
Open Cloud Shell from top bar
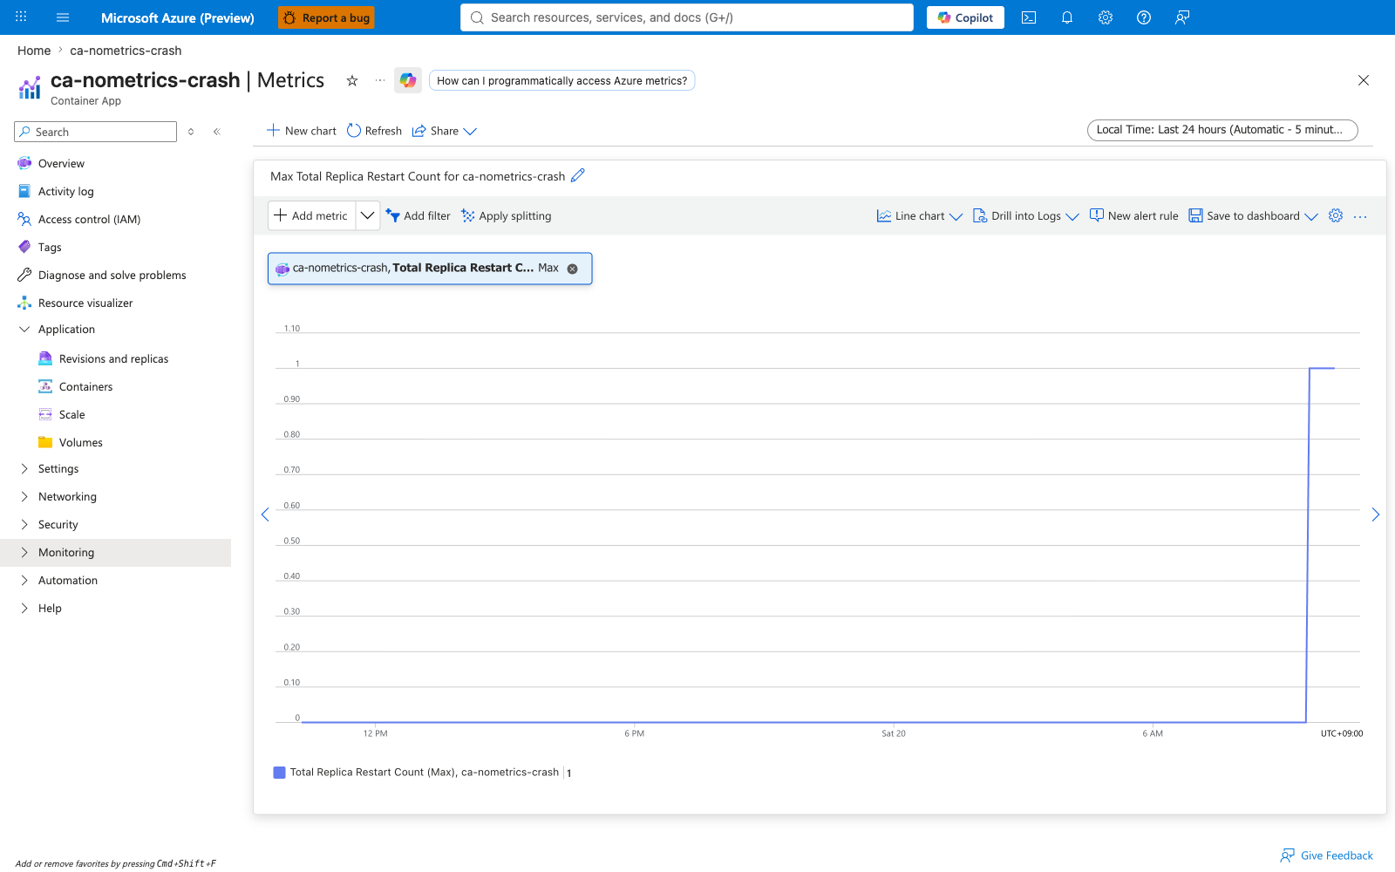1029,17
